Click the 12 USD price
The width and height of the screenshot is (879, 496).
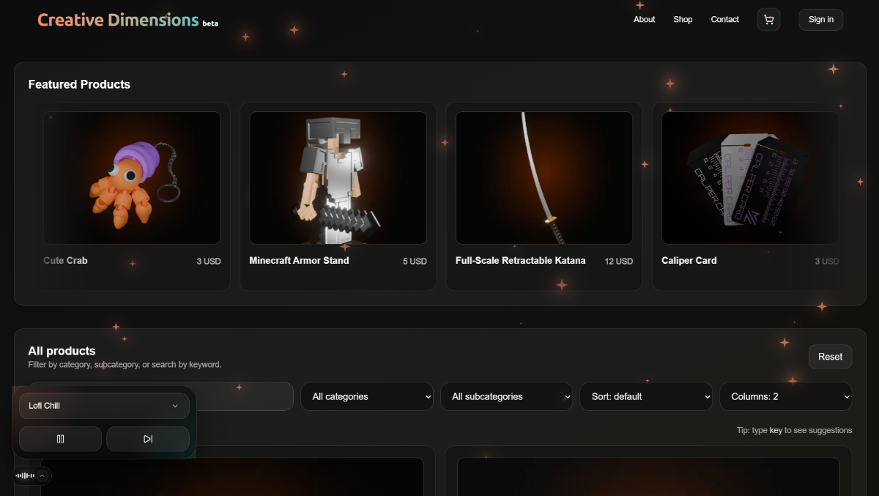pos(619,262)
